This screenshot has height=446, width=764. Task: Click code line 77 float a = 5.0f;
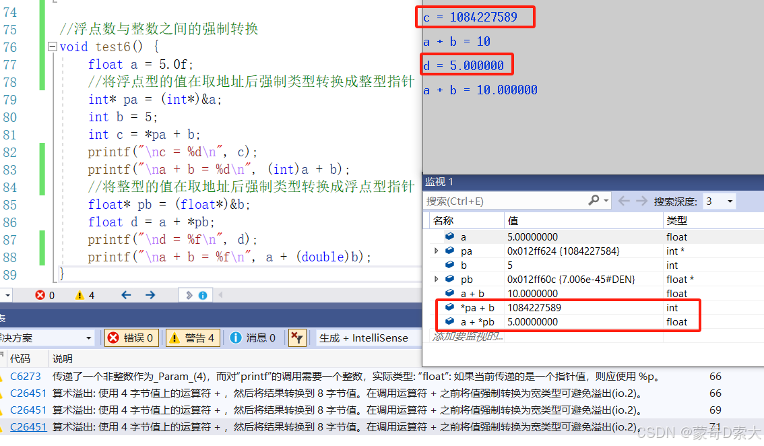coord(140,65)
